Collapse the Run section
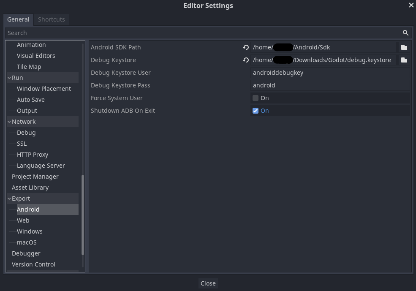416x291 pixels. pos(9,78)
